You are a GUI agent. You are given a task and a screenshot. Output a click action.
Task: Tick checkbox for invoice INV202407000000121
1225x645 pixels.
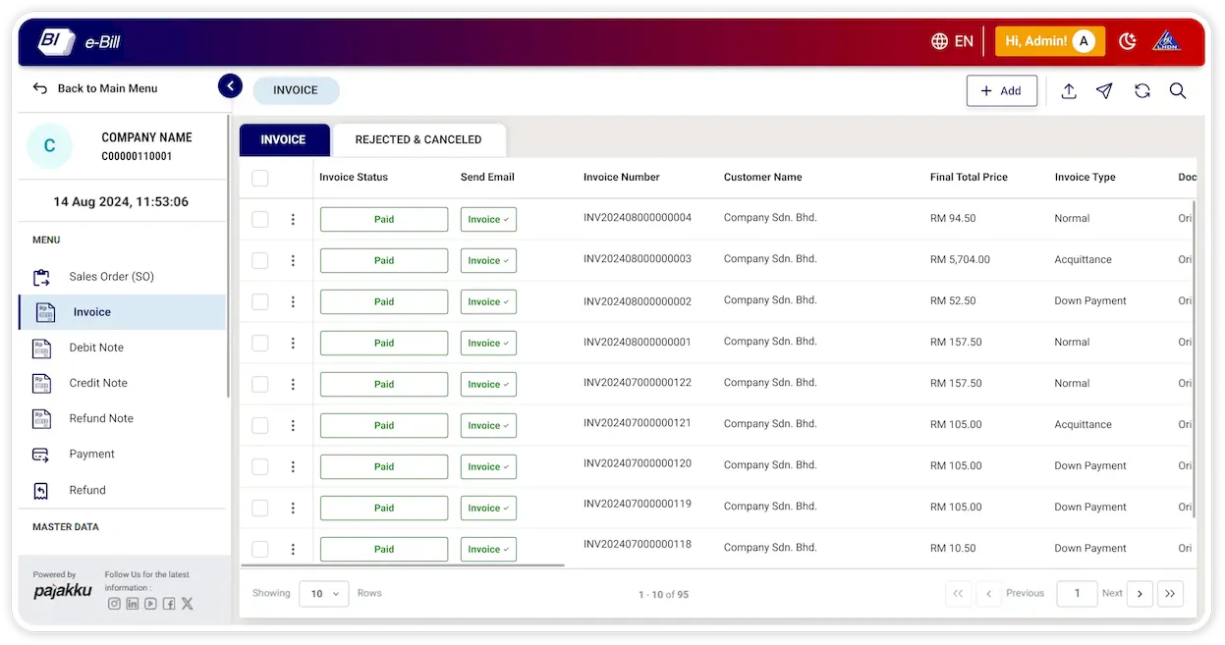coord(260,425)
